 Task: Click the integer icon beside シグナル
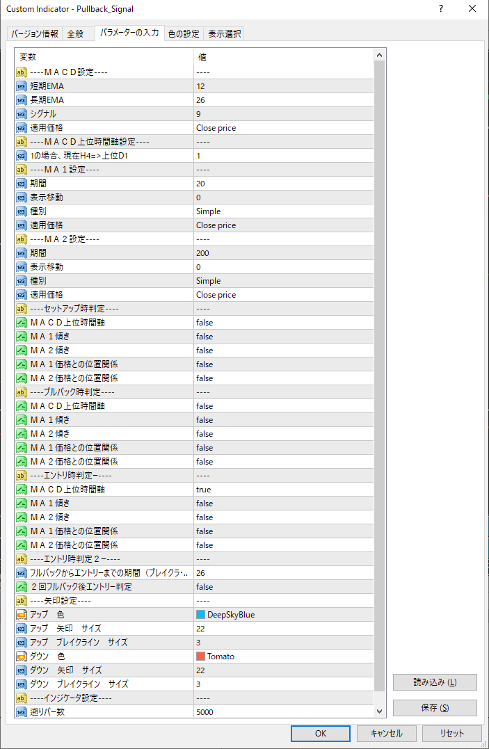22,113
